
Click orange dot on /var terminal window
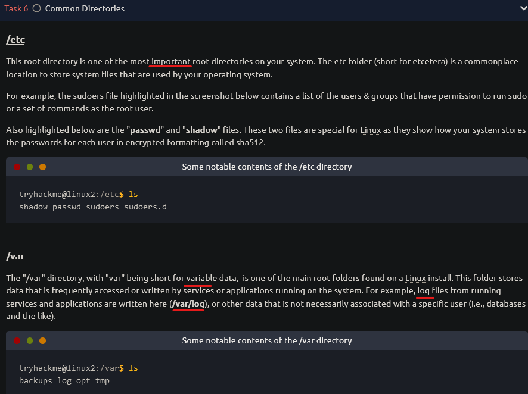click(42, 340)
